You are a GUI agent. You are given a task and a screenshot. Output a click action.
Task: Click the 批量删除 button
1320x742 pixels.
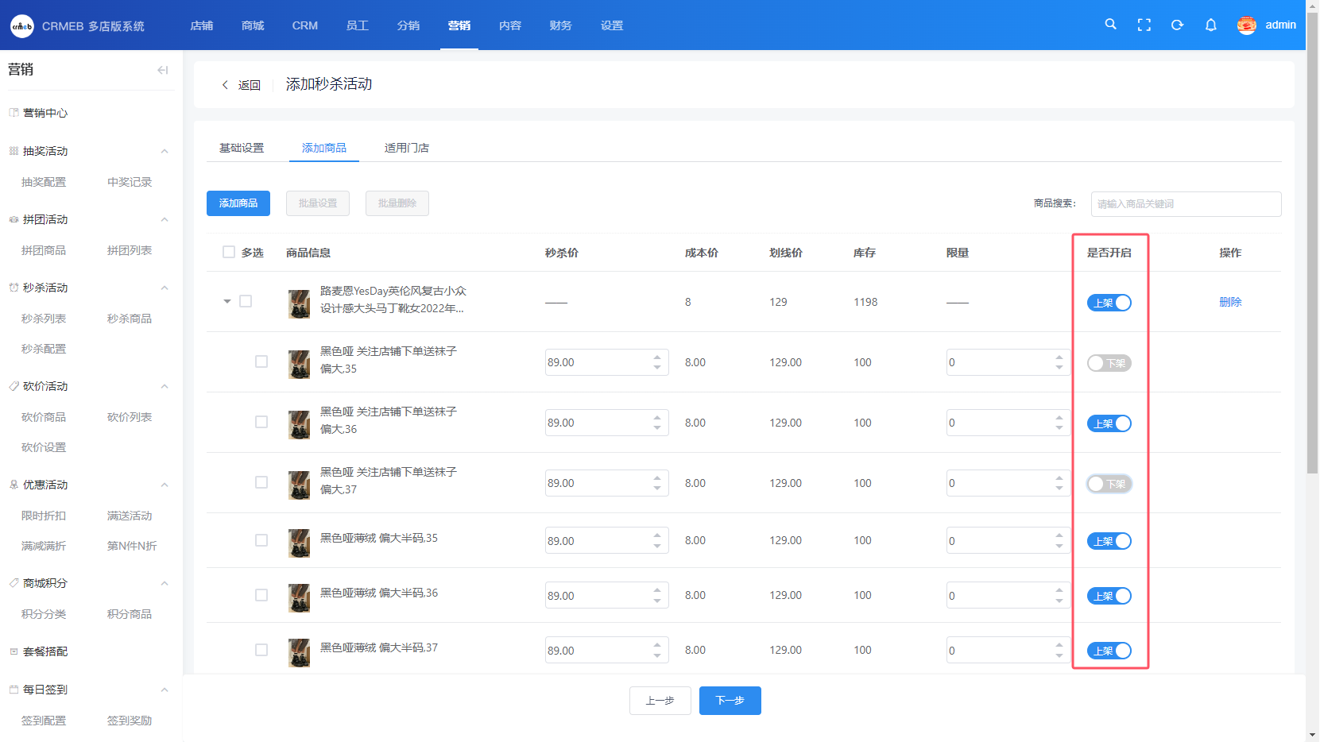tap(397, 203)
